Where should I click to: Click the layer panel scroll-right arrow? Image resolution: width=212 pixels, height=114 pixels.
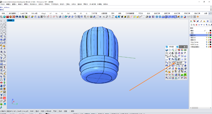(211, 108)
